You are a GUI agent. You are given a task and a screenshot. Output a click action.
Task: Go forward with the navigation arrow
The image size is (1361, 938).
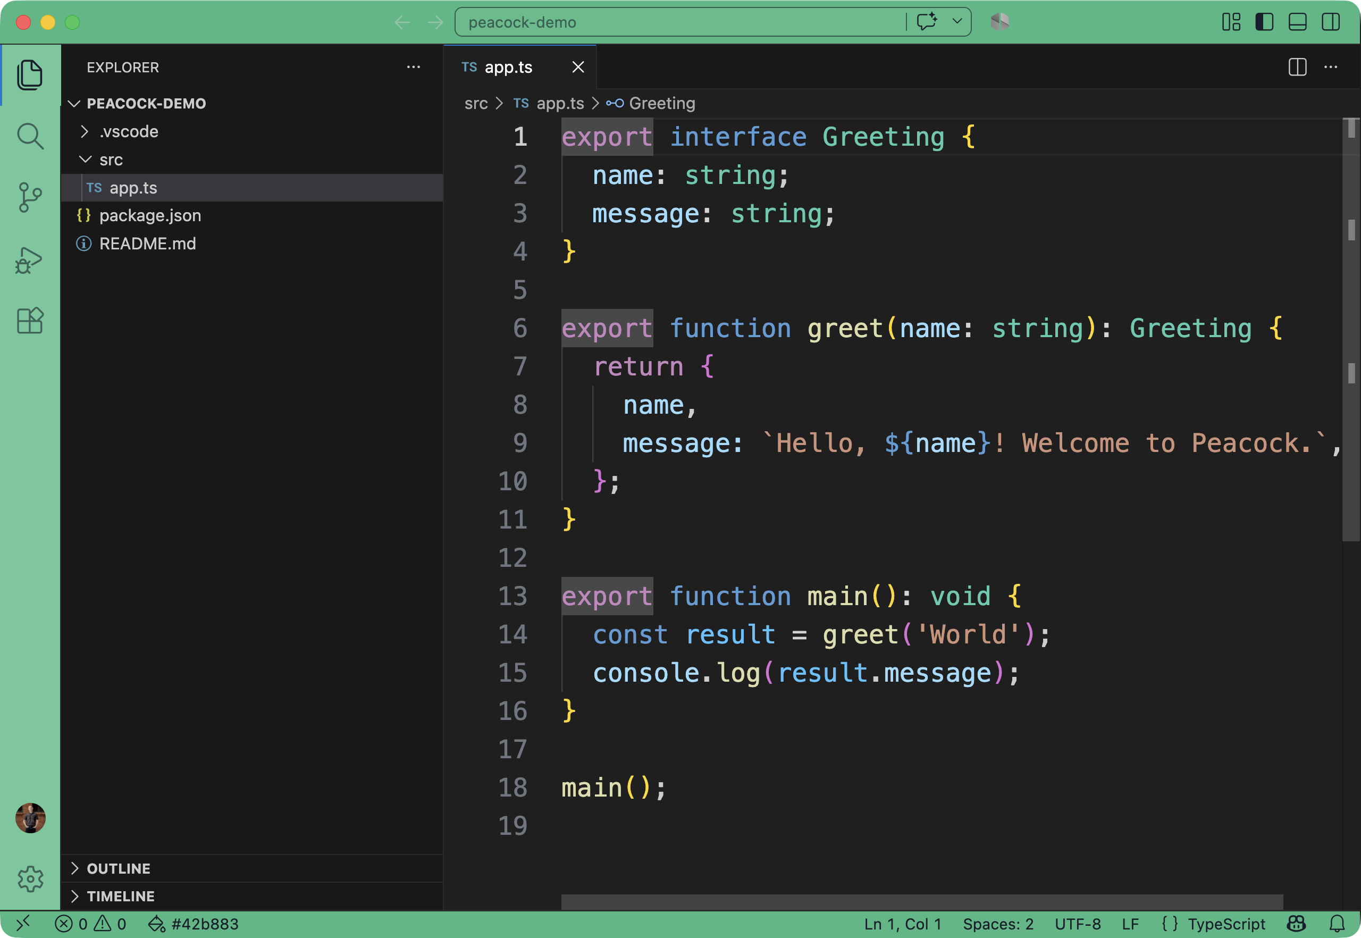[435, 22]
